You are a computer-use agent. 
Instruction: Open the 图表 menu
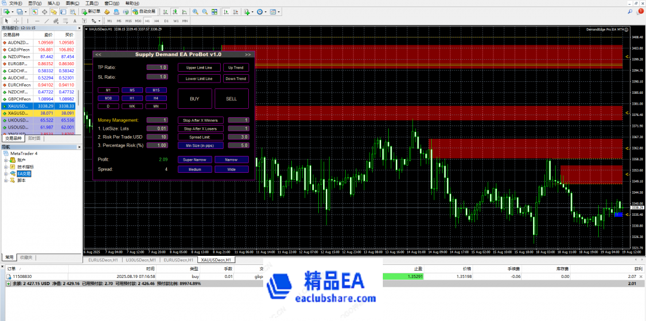coord(71,3)
